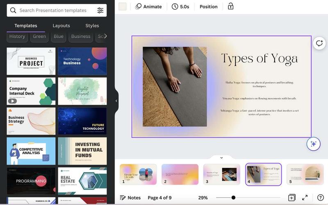Open the search filters icon
This screenshot has height=205, width=328.
pos(100,10)
